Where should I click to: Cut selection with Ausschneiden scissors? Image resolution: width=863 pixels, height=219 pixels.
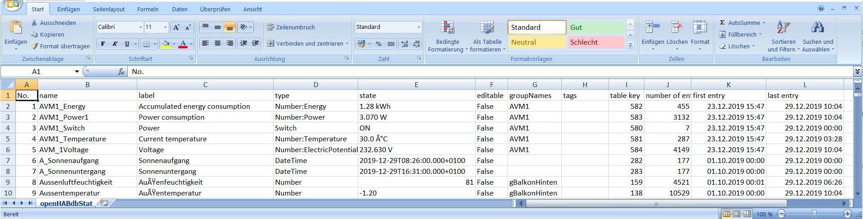pyautogui.click(x=53, y=23)
